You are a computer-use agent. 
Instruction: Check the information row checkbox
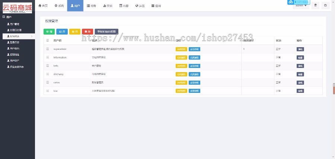coord(47,57)
